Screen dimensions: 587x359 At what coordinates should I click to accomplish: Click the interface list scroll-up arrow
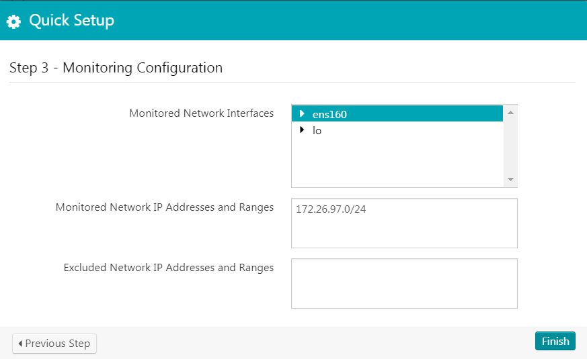pos(510,112)
